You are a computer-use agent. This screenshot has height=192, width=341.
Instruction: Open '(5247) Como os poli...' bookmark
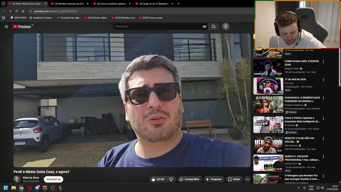[x=151, y=18]
